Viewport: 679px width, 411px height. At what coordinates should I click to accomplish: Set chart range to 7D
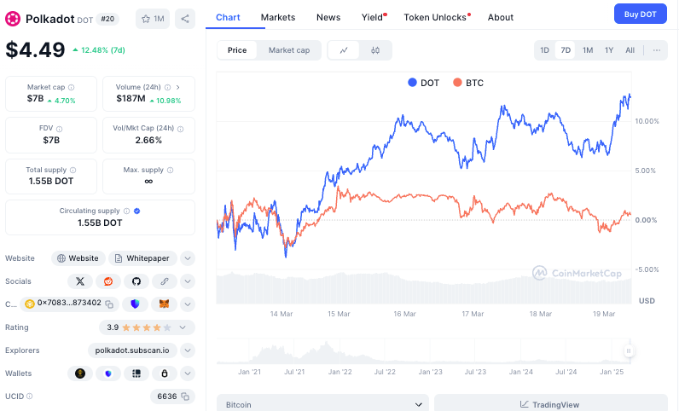click(566, 50)
